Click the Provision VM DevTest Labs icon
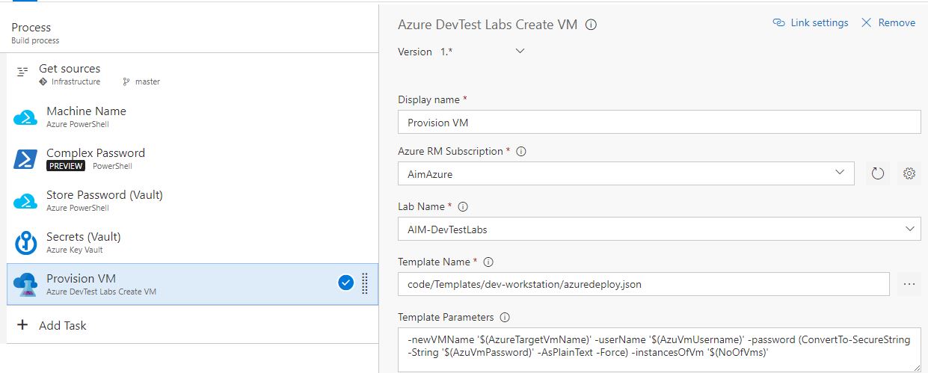The height and width of the screenshot is (373, 928). [25, 285]
